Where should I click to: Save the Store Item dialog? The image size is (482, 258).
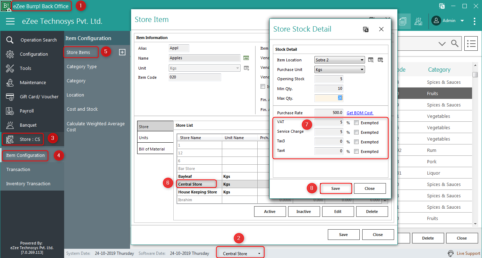point(343,235)
